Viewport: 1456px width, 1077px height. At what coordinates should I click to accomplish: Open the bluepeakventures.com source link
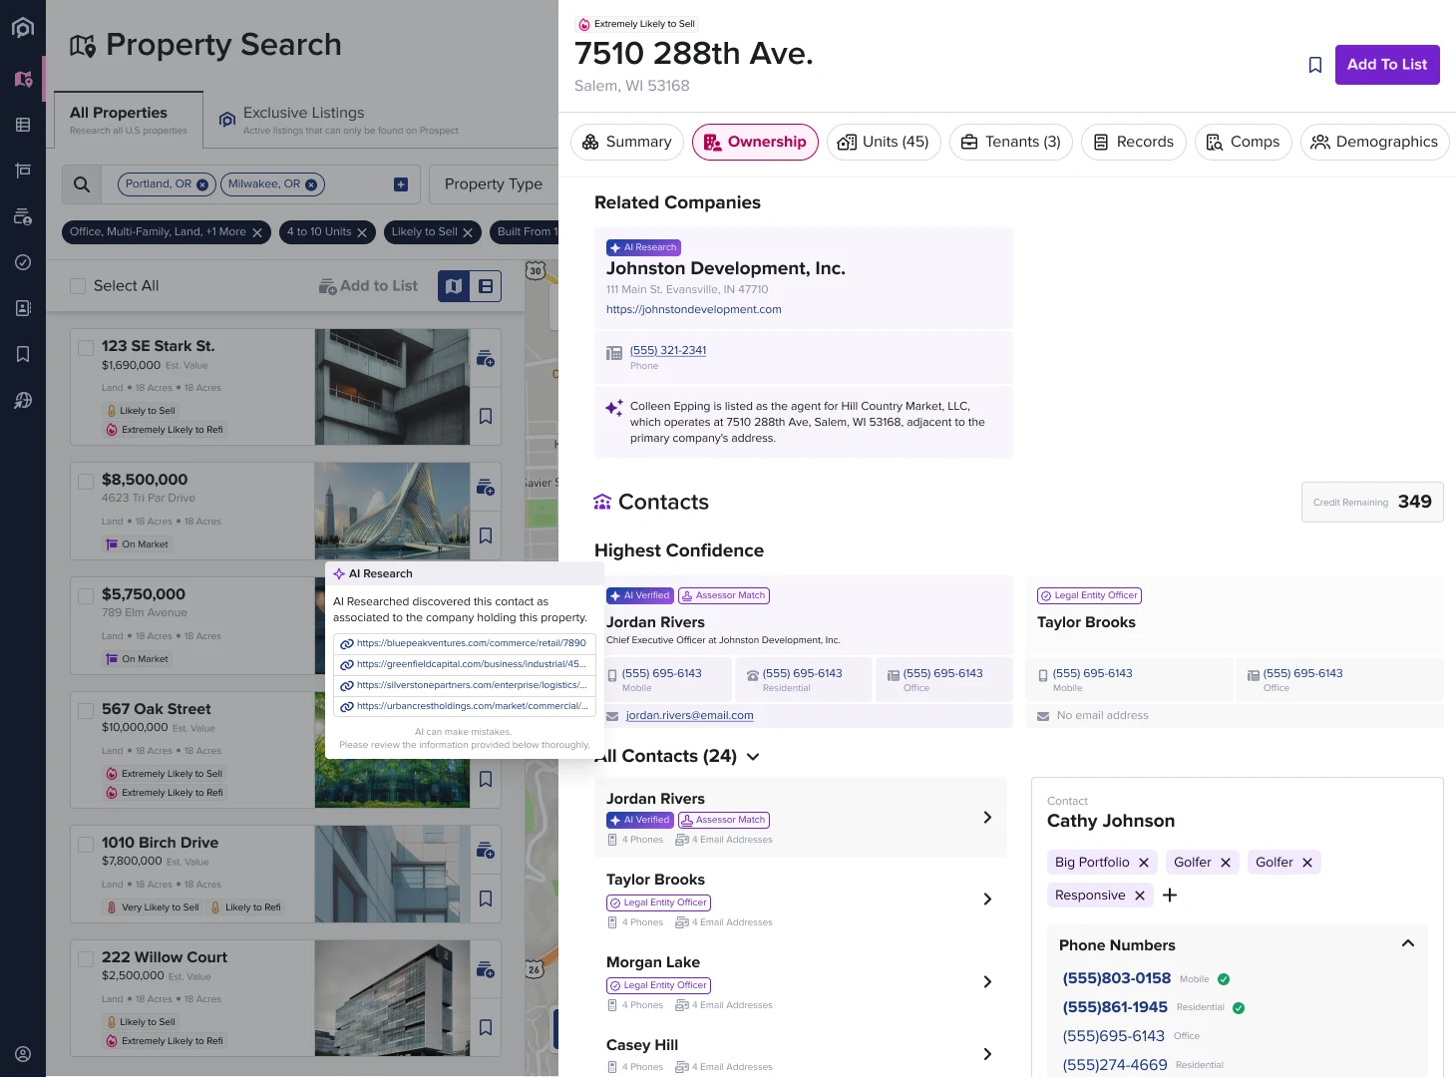[465, 643]
